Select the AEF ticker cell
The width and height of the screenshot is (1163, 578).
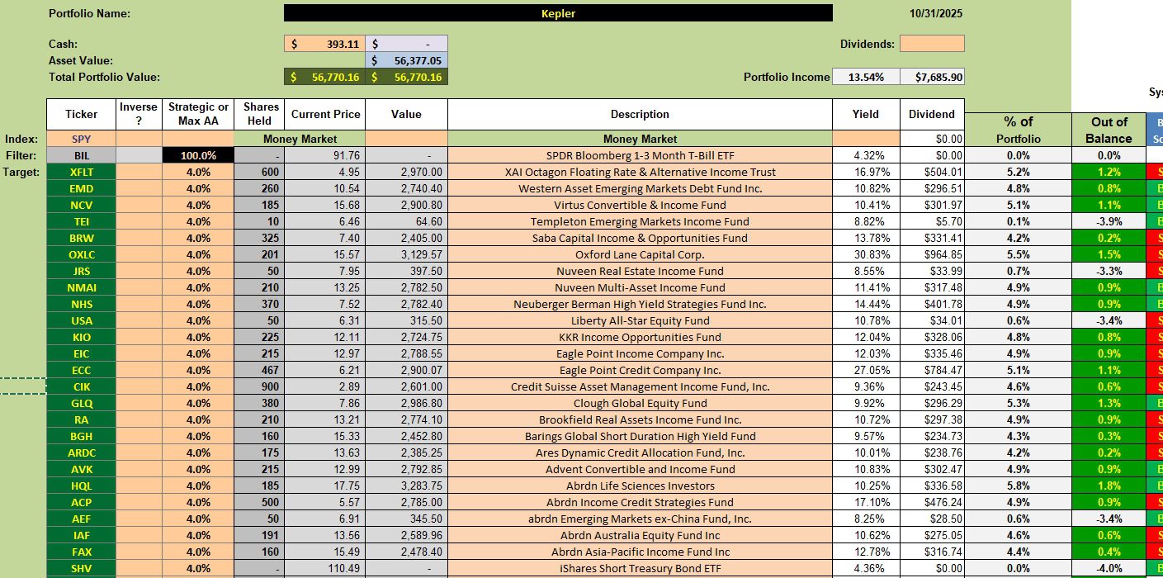pyautogui.click(x=81, y=519)
